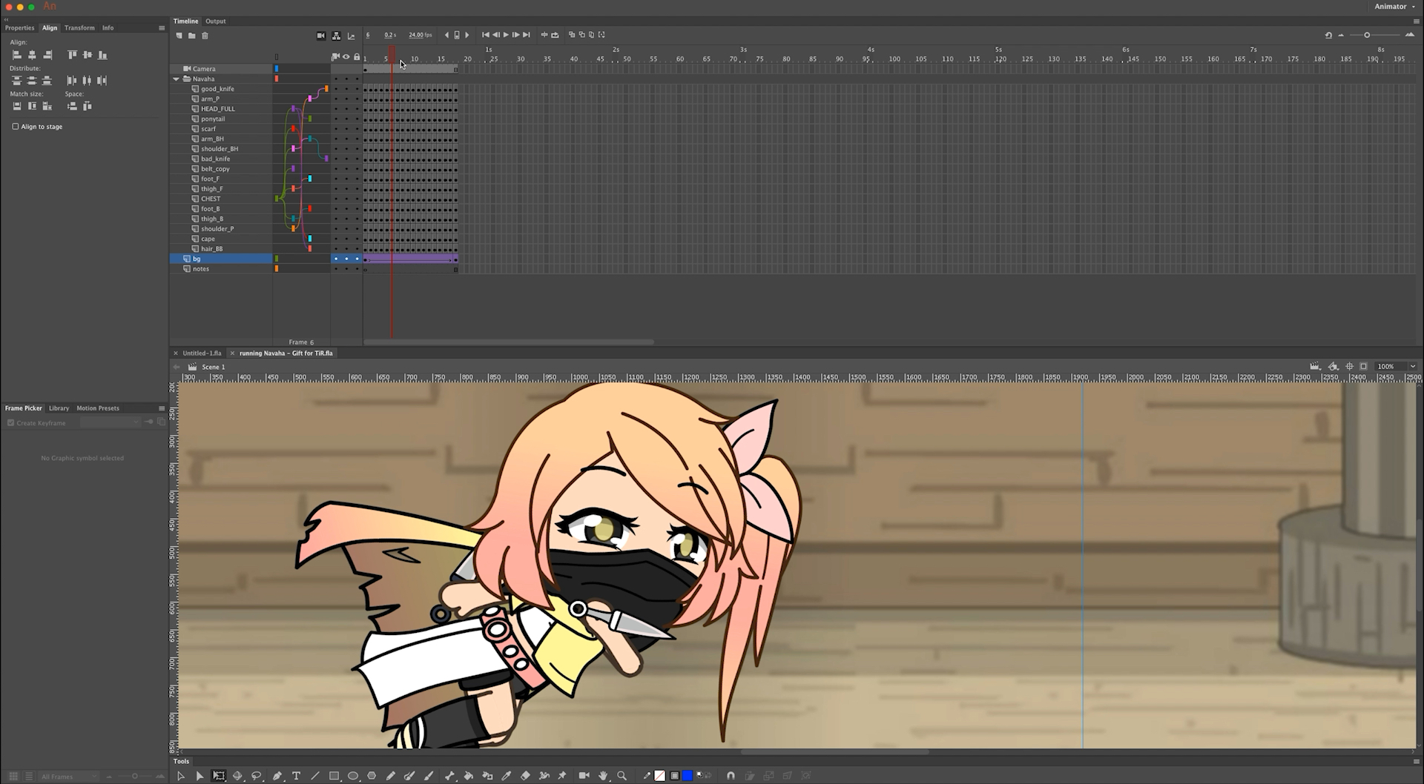Switch to the Output tab

point(216,21)
